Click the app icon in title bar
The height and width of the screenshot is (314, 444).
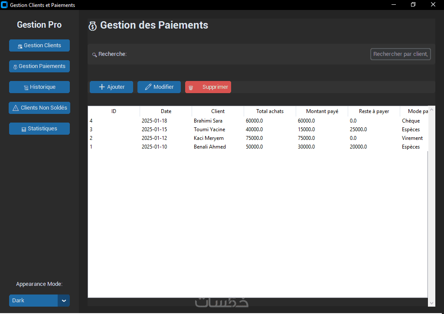[4, 5]
